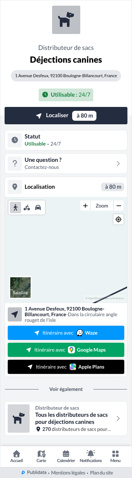The height and width of the screenshot is (478, 132).
Task: Click the Localiser button
Action: click(x=66, y=115)
